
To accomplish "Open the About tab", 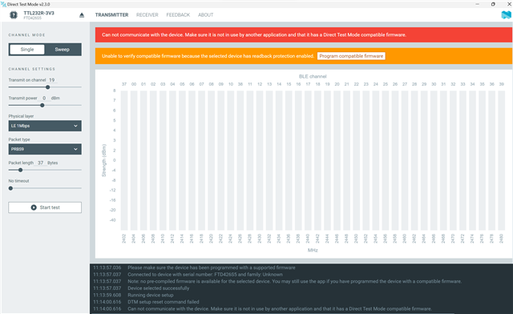I will click(x=205, y=15).
